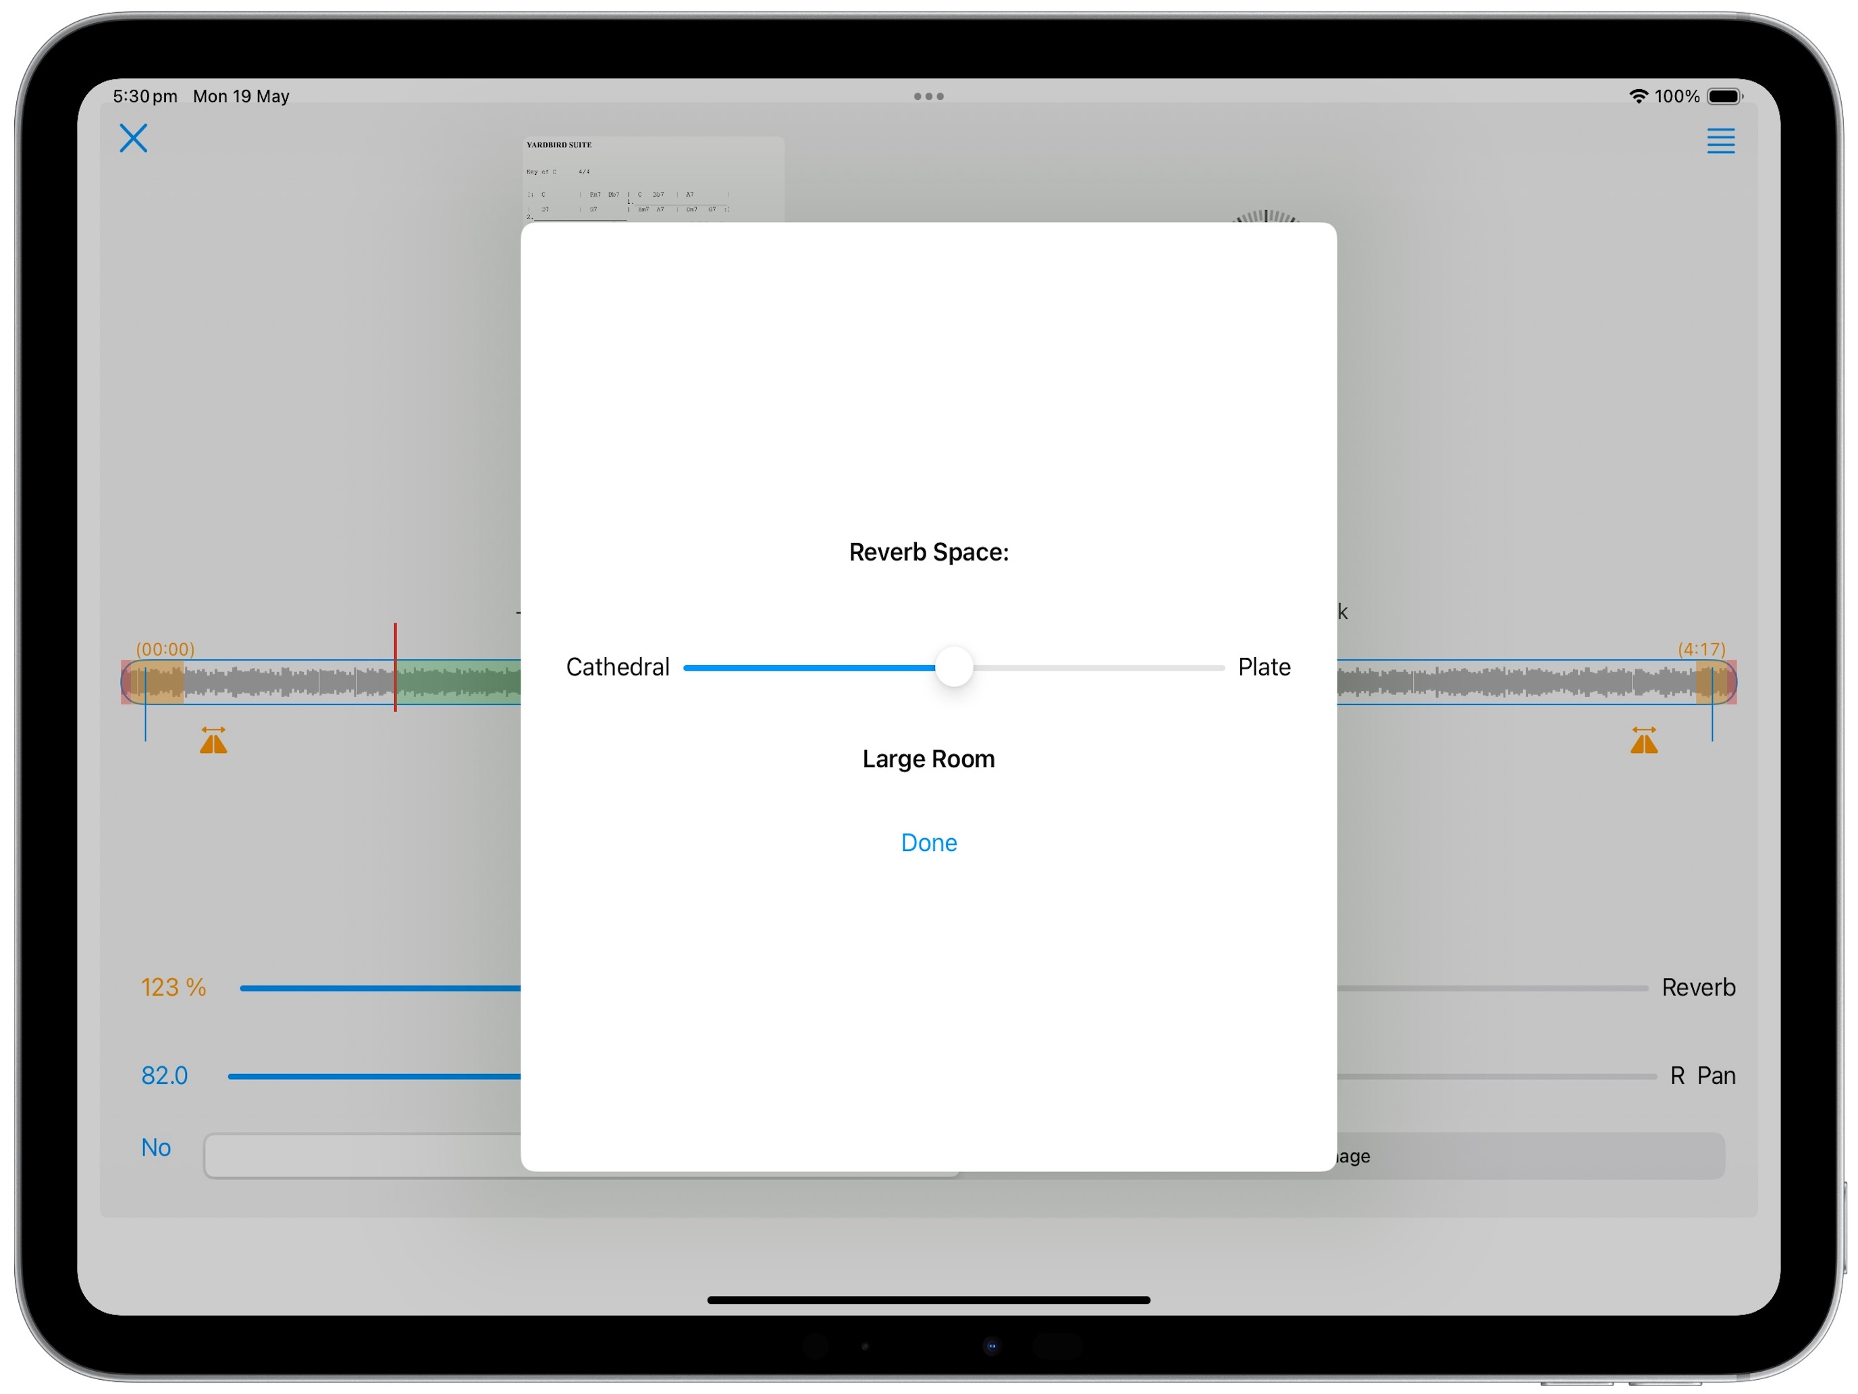Click the Plate label
The height and width of the screenshot is (1394, 1858).
(x=1264, y=667)
